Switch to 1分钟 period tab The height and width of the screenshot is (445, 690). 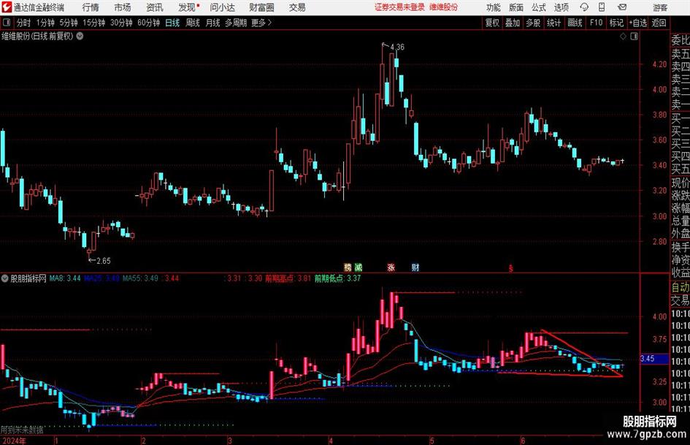point(45,23)
